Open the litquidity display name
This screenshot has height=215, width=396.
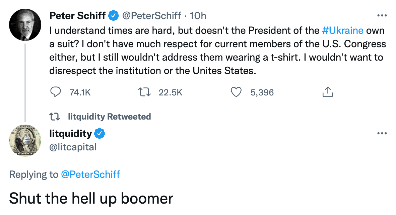(x=70, y=134)
